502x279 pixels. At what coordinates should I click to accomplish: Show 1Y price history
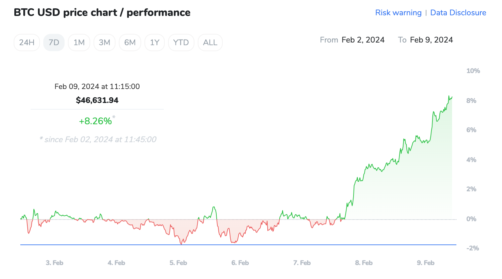click(x=154, y=42)
